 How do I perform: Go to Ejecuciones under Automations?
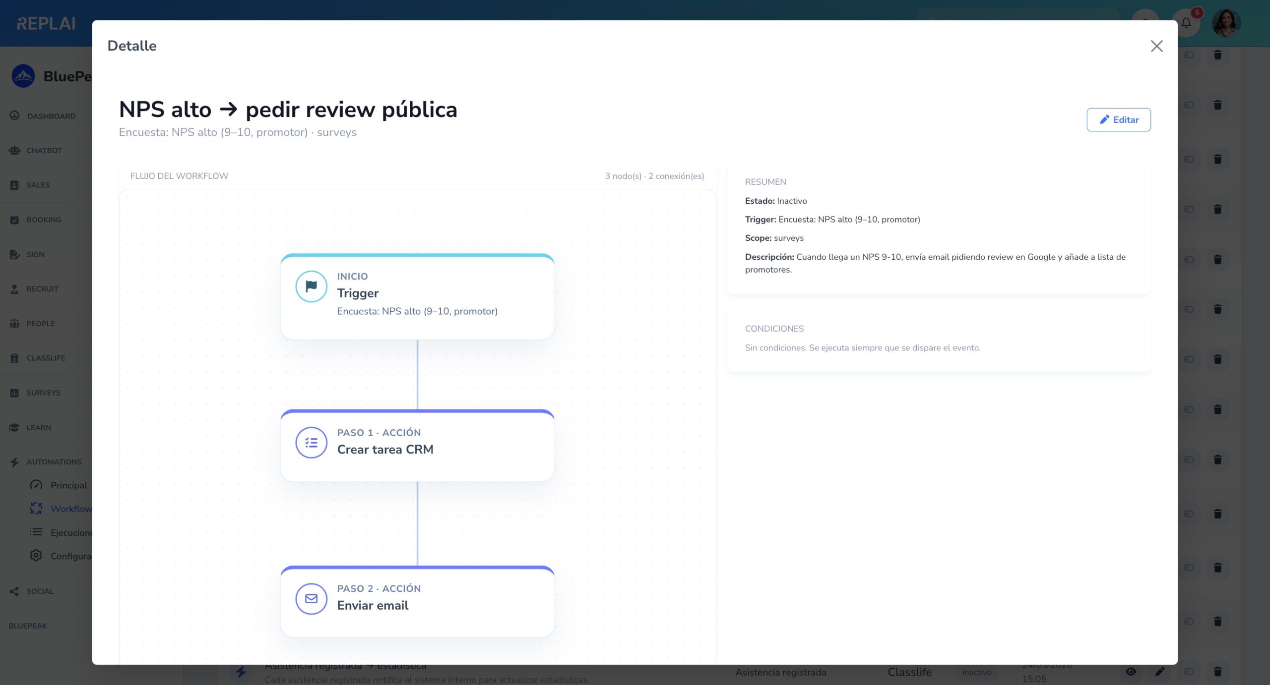(x=71, y=532)
